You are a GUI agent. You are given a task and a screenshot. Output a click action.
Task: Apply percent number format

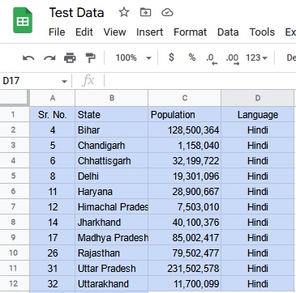(192, 57)
